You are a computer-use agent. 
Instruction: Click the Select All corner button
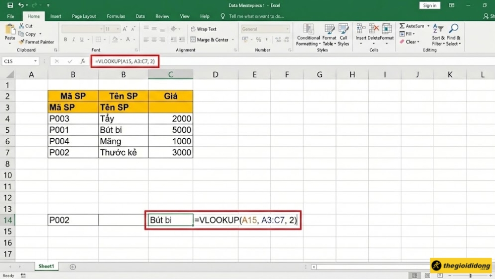(x=7, y=74)
